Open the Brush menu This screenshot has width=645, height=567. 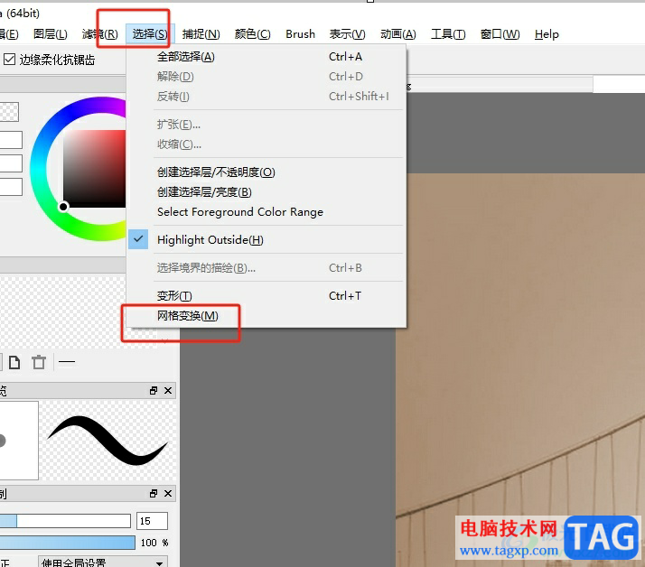coord(300,34)
